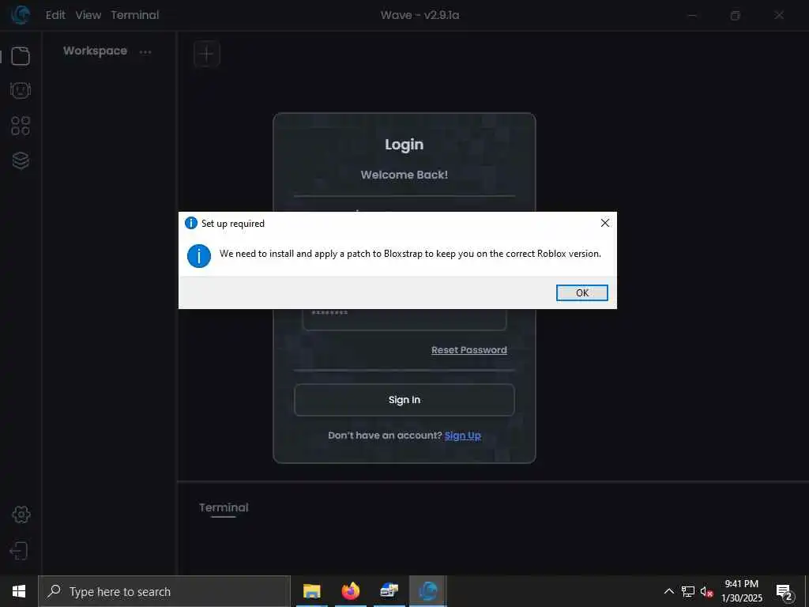Image resolution: width=809 pixels, height=607 pixels.
Task: Click the blue info icon in dialog title
Action: coord(191,223)
